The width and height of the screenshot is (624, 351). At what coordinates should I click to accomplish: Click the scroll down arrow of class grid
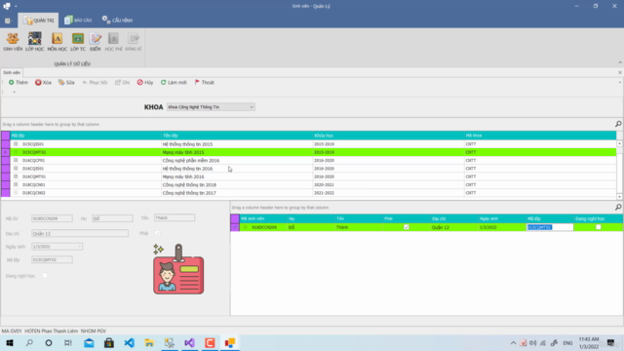pos(620,197)
